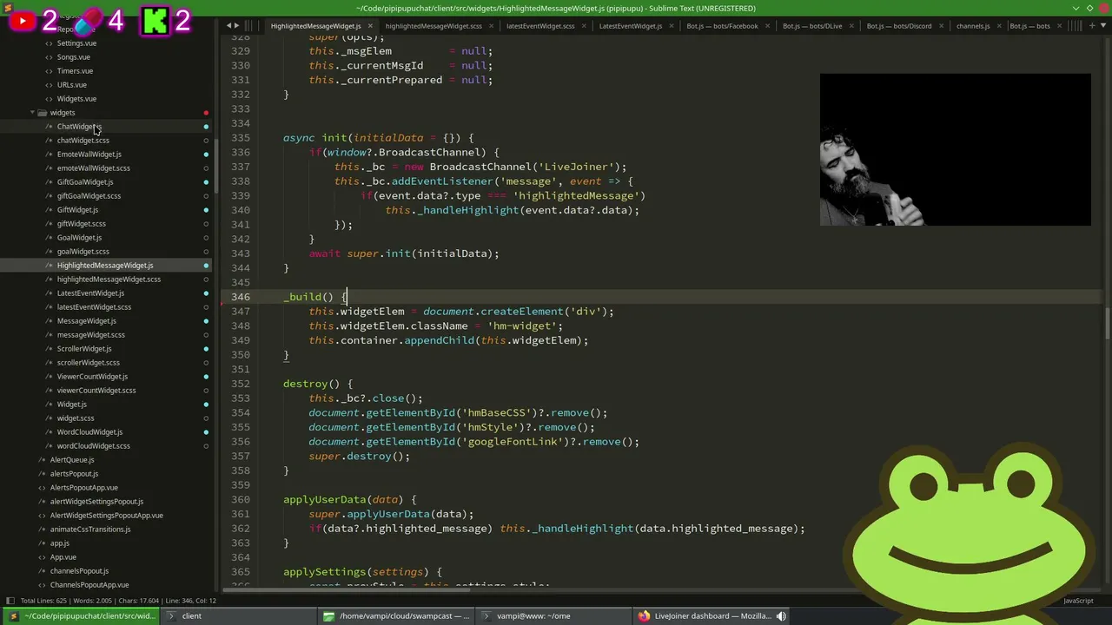Click the file icon beside ScrollerWidget.js
This screenshot has height=625, width=1112.
pyautogui.click(x=50, y=349)
